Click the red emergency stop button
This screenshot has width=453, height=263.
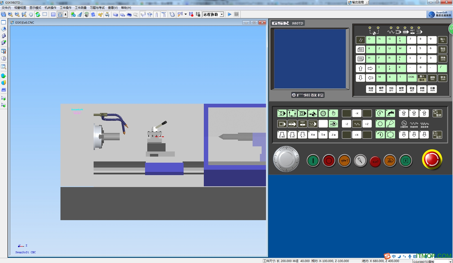(432, 159)
